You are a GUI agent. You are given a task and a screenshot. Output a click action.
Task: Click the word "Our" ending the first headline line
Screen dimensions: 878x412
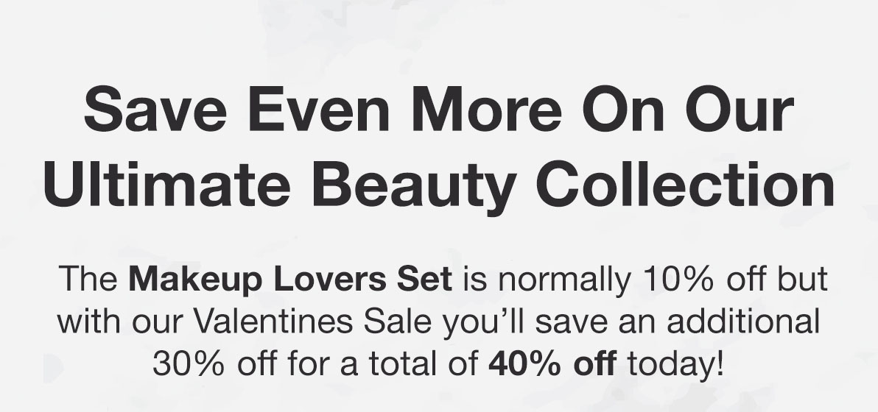pyautogui.click(x=739, y=109)
